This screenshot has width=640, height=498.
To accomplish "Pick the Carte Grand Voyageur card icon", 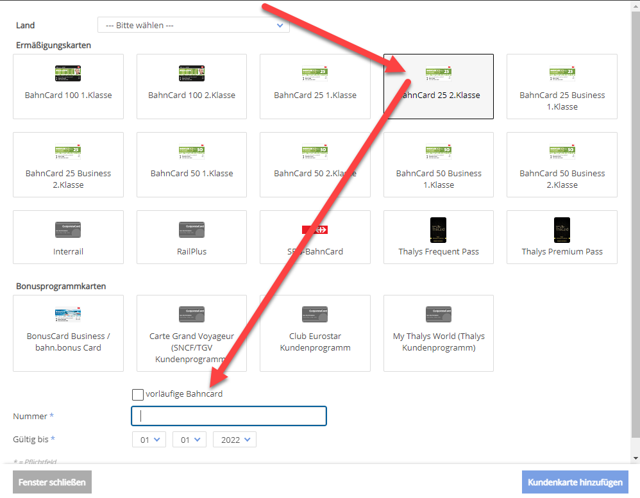I will pos(192,315).
